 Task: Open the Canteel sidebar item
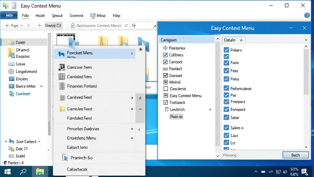pyautogui.click(x=23, y=94)
